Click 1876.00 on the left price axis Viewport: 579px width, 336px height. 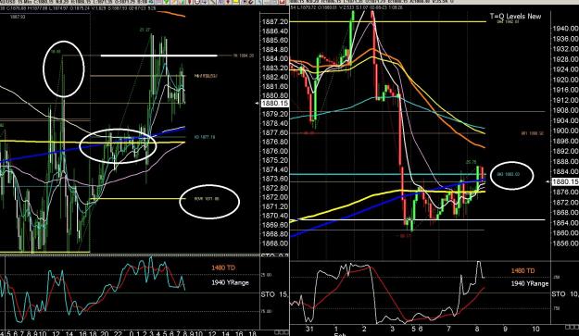click(275, 151)
